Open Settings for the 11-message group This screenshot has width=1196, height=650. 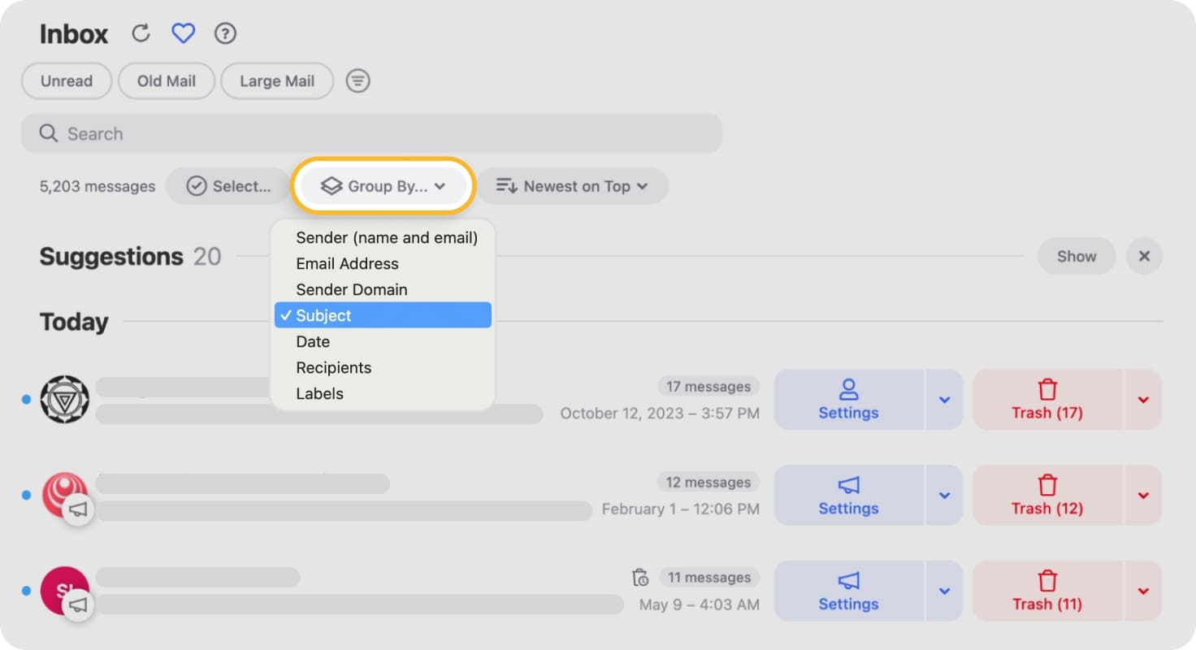point(848,591)
